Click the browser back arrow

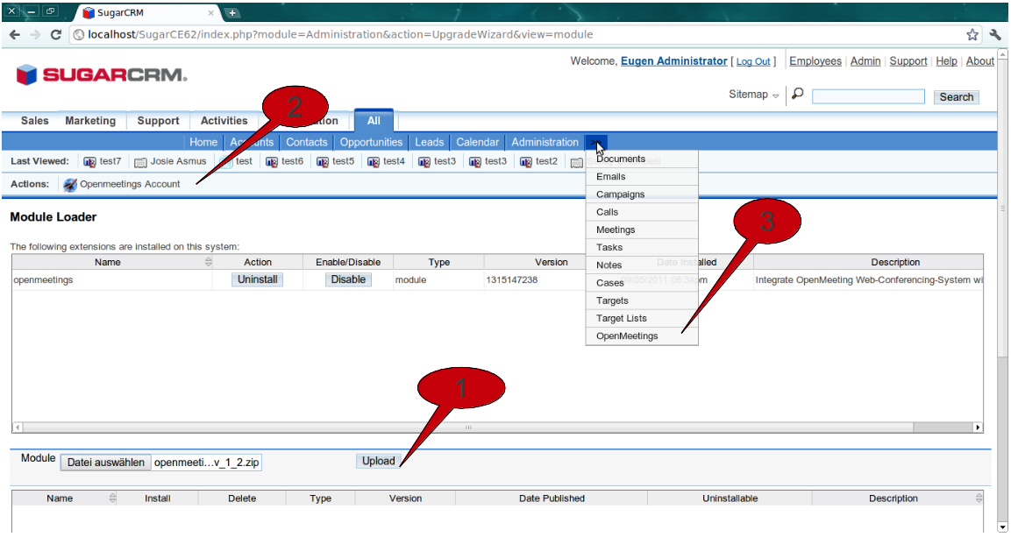pos(15,35)
